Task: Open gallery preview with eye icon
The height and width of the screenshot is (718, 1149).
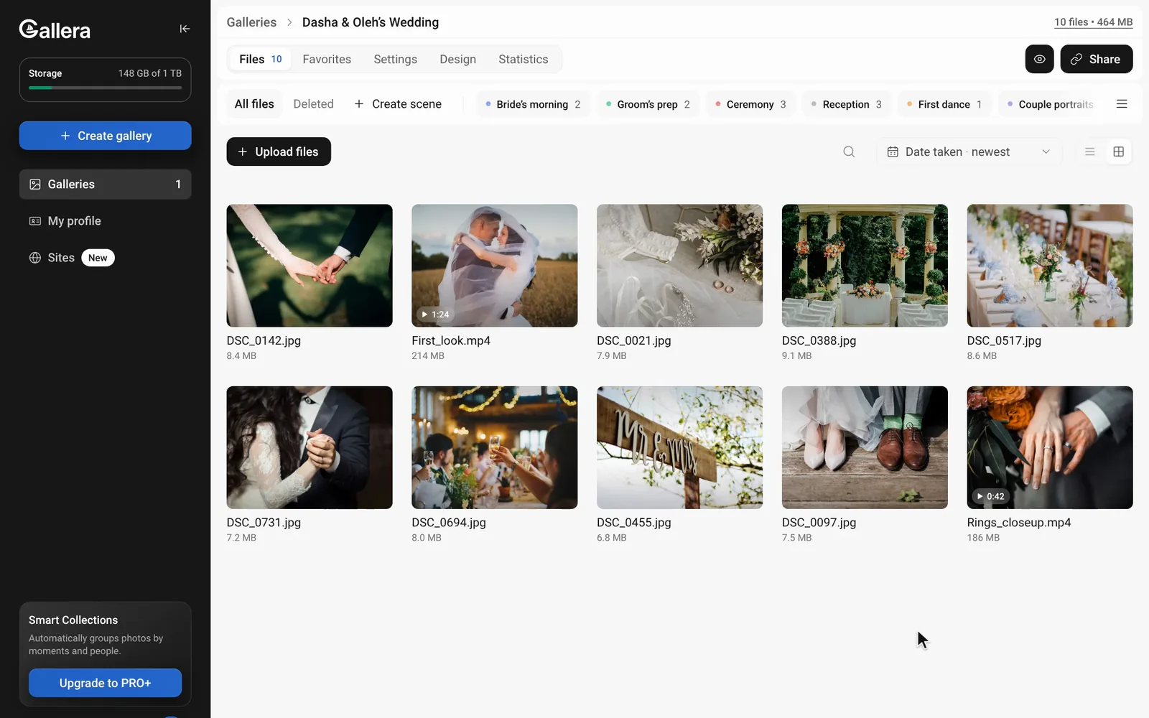Action: click(x=1039, y=59)
